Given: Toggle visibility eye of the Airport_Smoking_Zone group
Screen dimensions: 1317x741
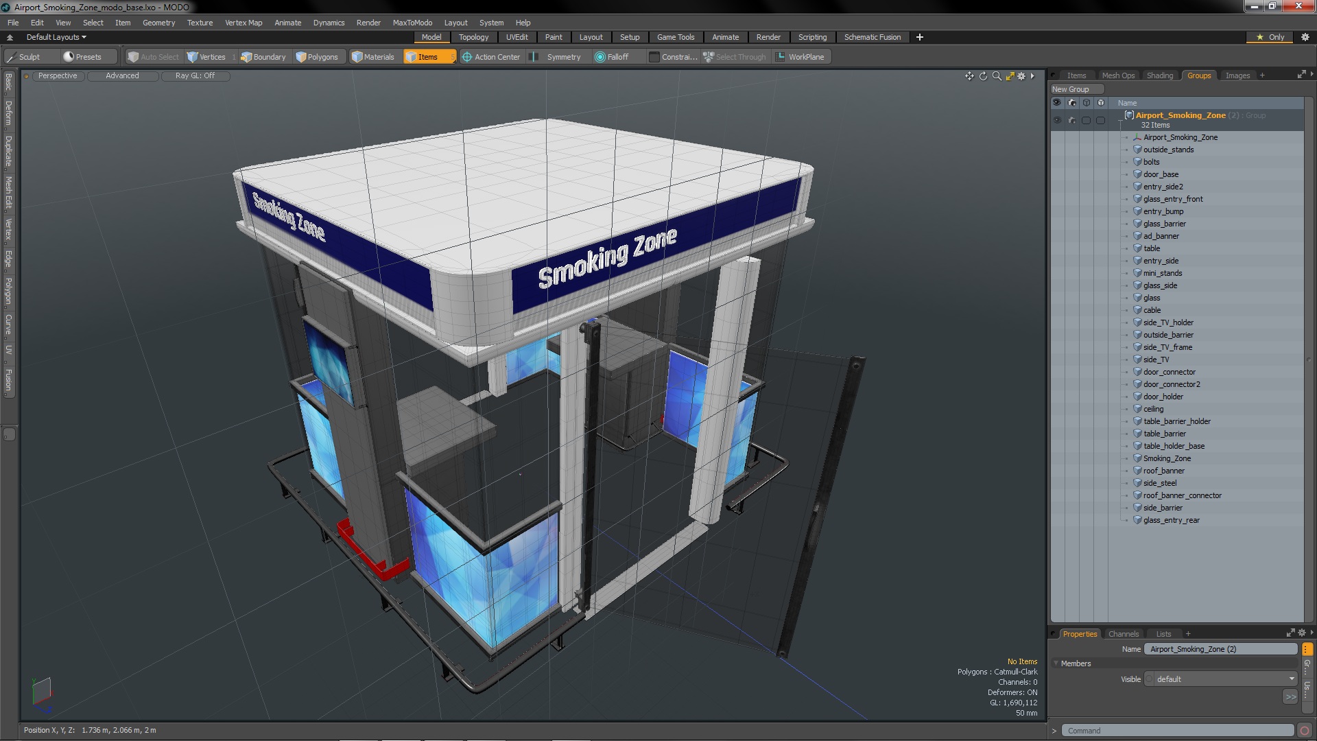Looking at the screenshot, I should click(1057, 120).
